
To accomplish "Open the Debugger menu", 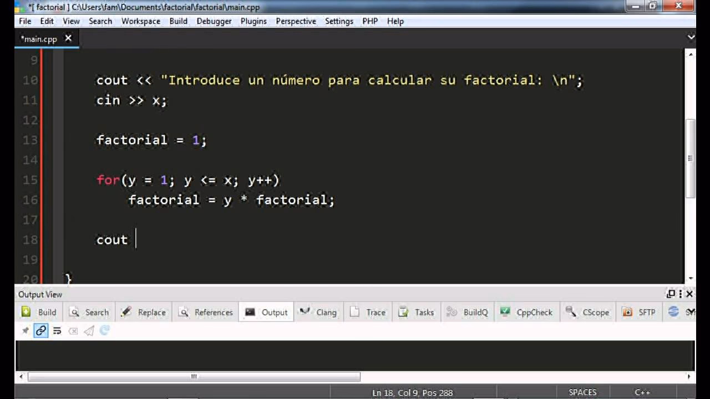I will [214, 21].
